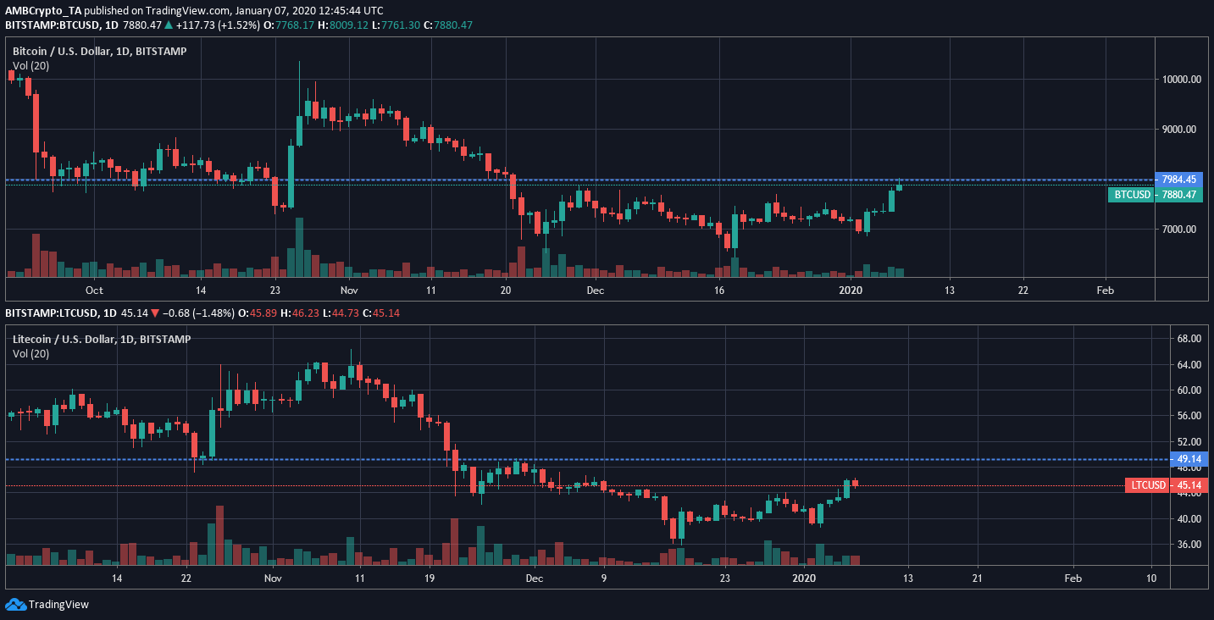1214x620 pixels.
Task: Click the 52.00 axis label
Action: pyautogui.click(x=1189, y=442)
